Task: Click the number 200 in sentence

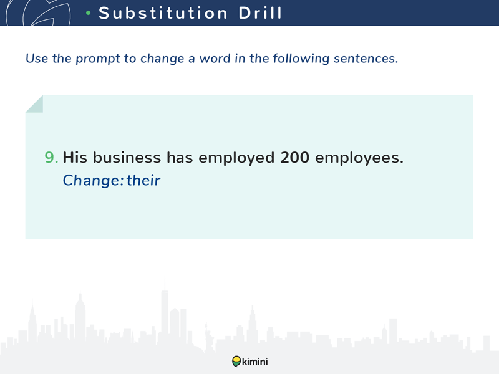Action: point(294,158)
